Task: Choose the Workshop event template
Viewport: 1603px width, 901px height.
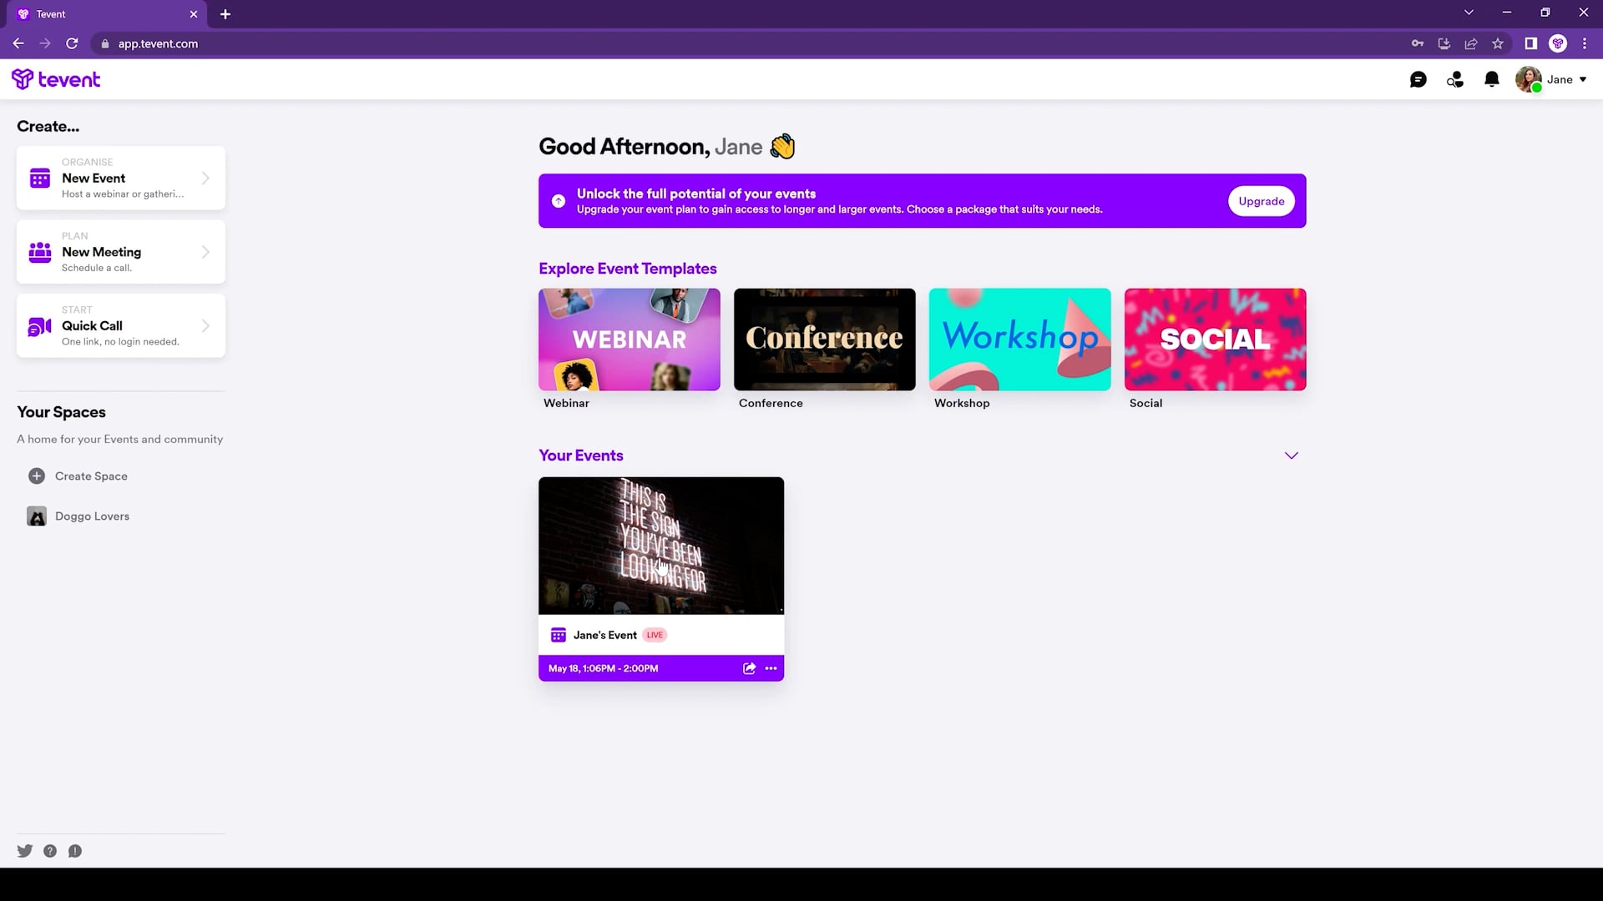Action: click(x=1020, y=340)
